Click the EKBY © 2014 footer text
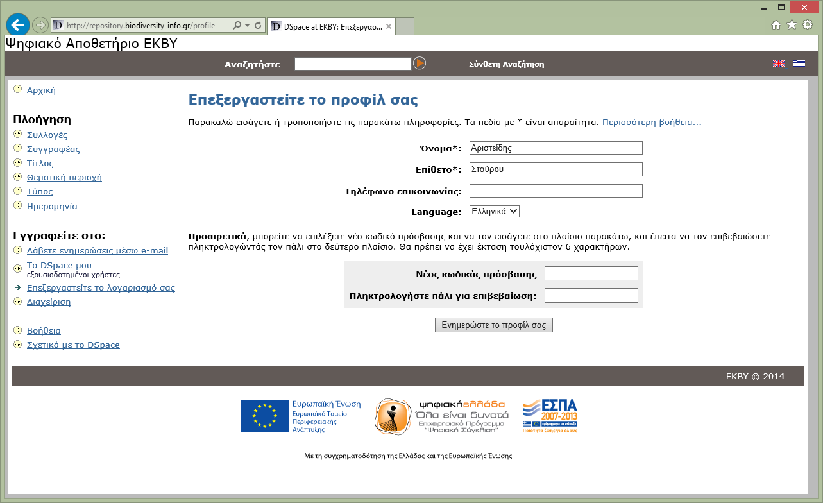The width and height of the screenshot is (823, 503). 755,376
